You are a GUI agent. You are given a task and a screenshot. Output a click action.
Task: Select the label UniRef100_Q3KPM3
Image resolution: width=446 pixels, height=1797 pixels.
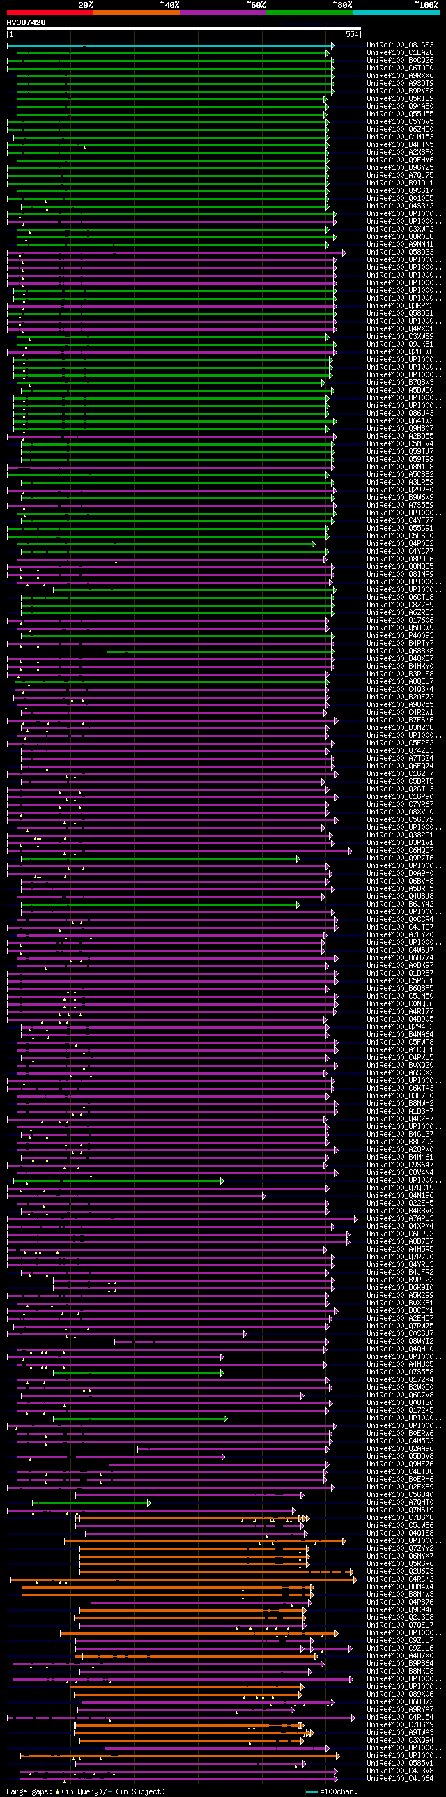(x=400, y=306)
